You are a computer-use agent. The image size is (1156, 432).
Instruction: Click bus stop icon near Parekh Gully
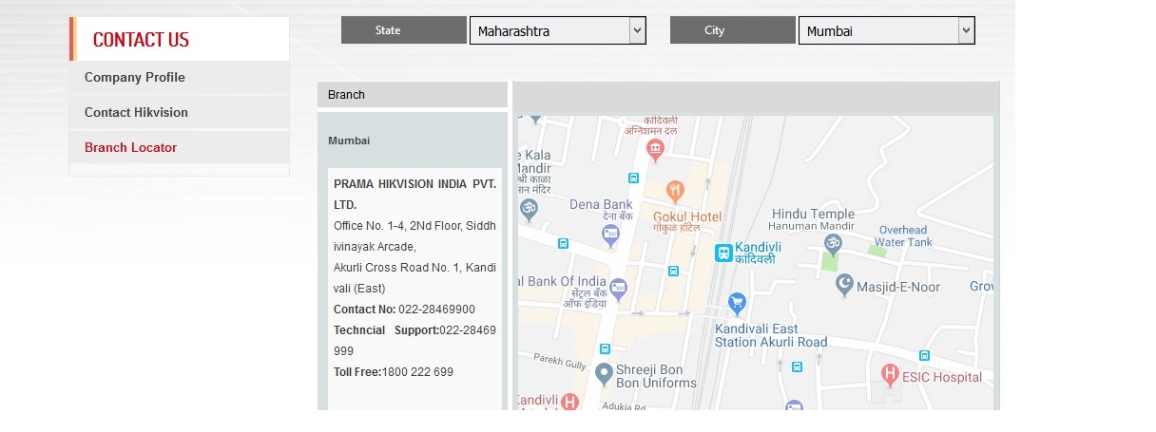(604, 348)
